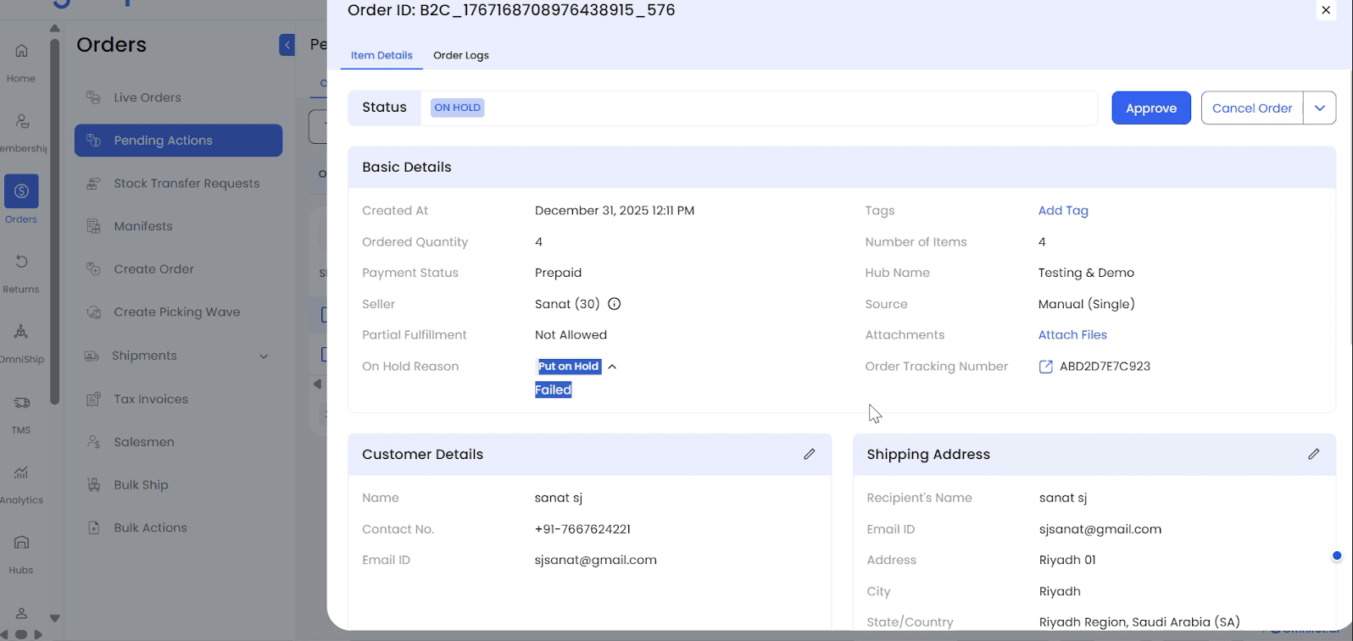Open the TMS sidebar icon
Screen dimensions: 1353x641
[21, 403]
